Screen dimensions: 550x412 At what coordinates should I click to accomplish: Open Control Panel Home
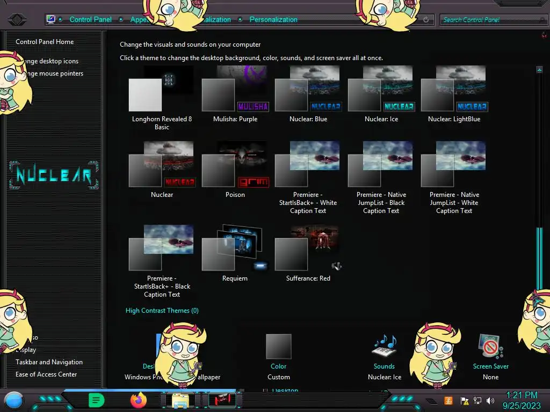(x=45, y=42)
